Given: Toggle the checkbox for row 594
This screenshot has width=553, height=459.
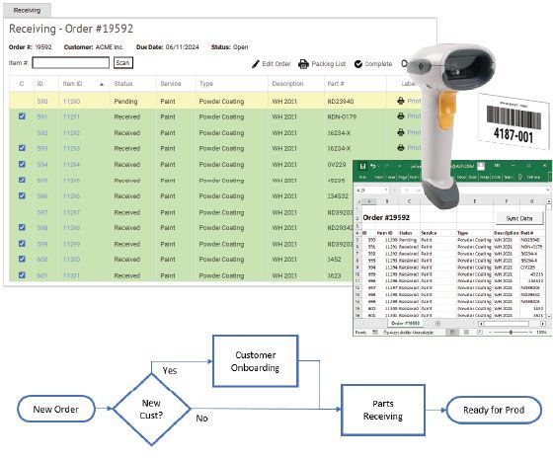Looking at the screenshot, I should click(22, 164).
